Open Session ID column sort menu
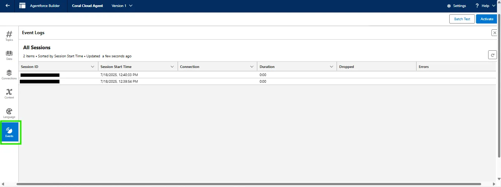Screen dimensions: 501x187 [92, 67]
